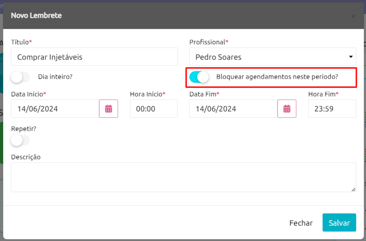The width and height of the screenshot is (366, 241).
Task: Close the Novo Lembrete dialog with X
Action: pyautogui.click(x=353, y=16)
